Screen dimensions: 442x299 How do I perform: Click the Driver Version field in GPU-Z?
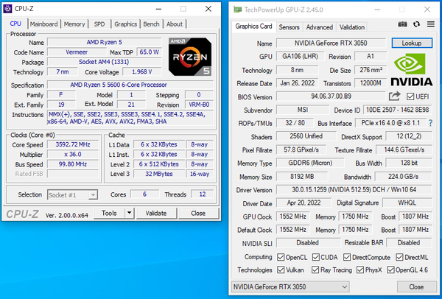point(354,190)
